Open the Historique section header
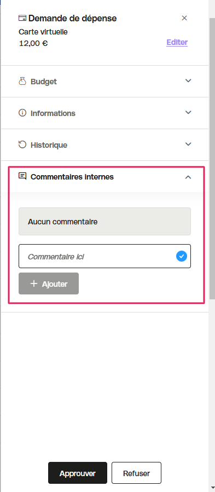This screenshot has width=215, height=492. (105, 144)
